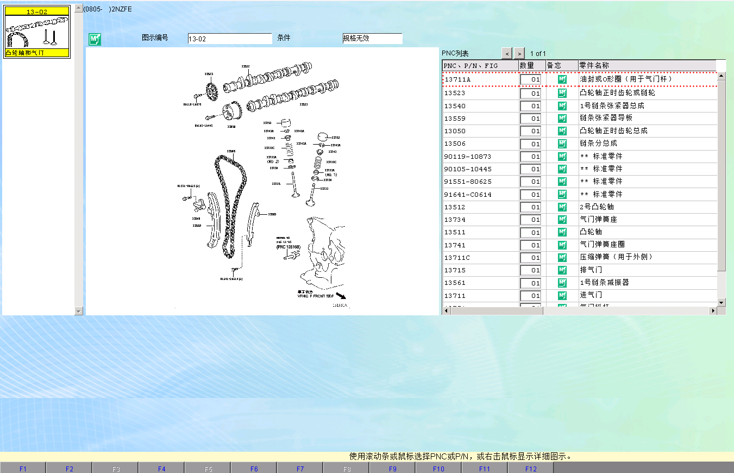The height and width of the screenshot is (473, 734).
Task: Click the PNC list scroll down arrow
Action: (722, 302)
